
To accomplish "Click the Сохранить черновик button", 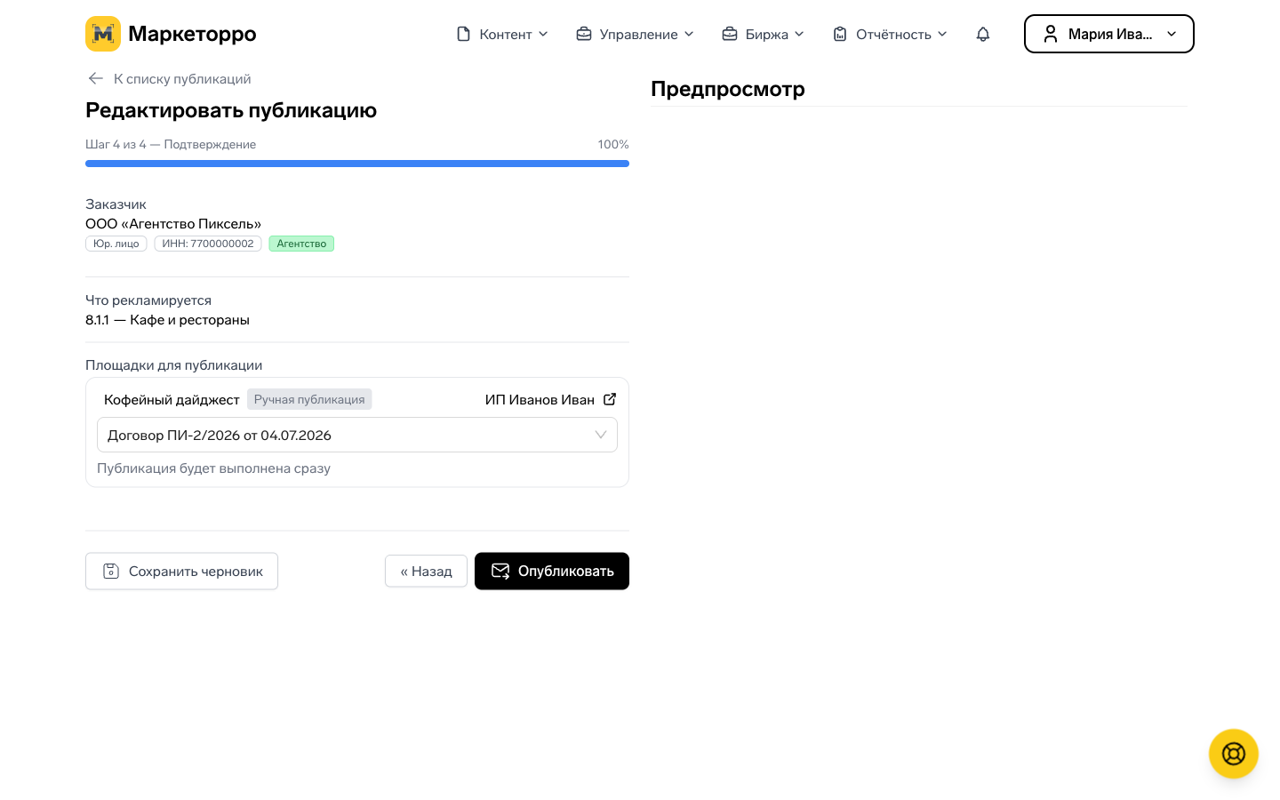I will click(181, 571).
